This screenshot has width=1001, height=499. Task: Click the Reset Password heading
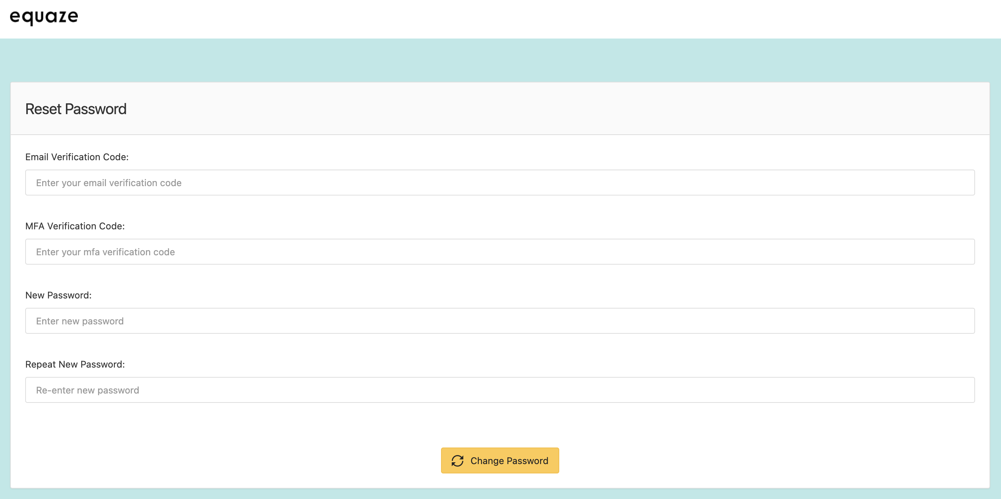(76, 109)
